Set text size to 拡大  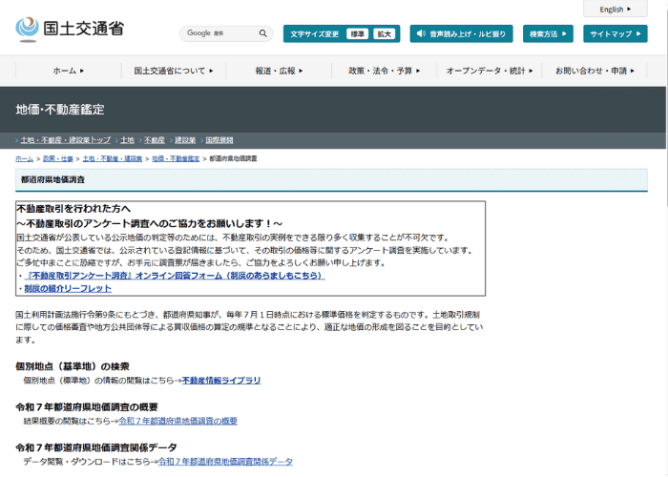383,33
